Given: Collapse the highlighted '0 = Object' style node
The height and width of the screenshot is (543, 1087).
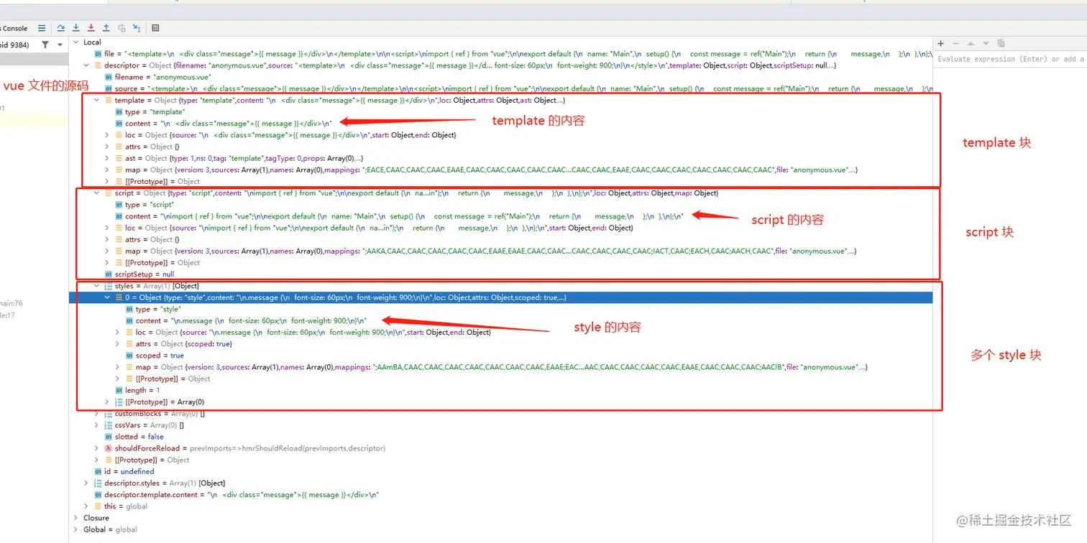Looking at the screenshot, I should tap(108, 297).
